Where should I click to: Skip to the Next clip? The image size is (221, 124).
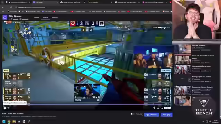[166, 115]
